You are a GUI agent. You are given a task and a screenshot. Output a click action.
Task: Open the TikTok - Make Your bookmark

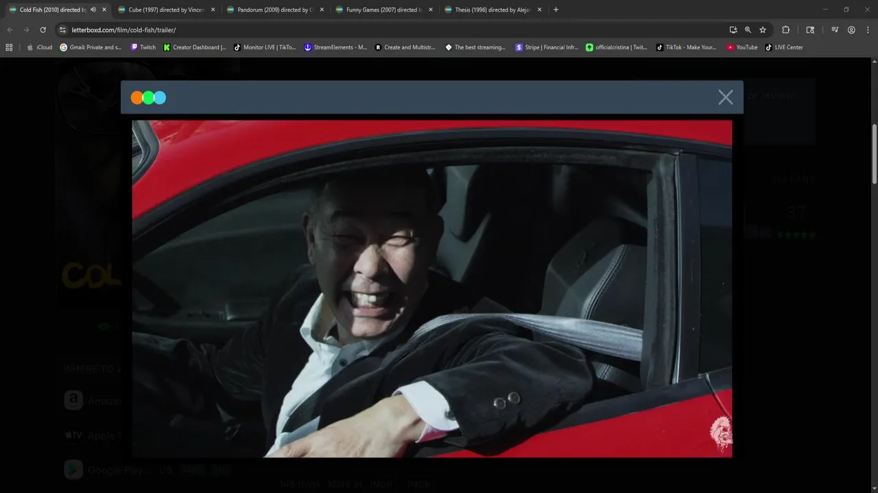pos(686,47)
